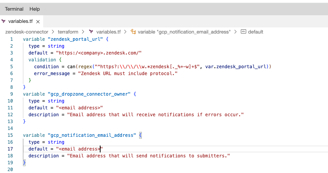Click line number 9 in gutter
The height and width of the screenshot is (173, 328).
point(11,94)
